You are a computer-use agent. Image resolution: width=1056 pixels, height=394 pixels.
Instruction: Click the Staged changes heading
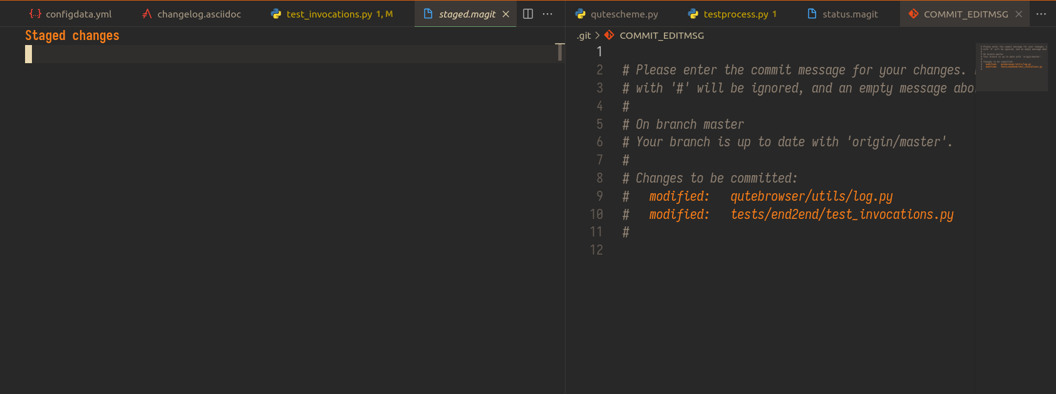tap(72, 36)
